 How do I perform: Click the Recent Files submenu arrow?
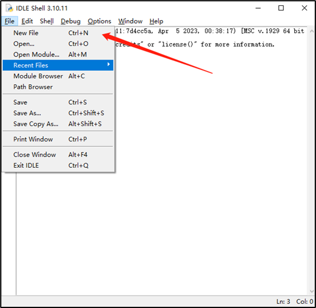pos(109,64)
